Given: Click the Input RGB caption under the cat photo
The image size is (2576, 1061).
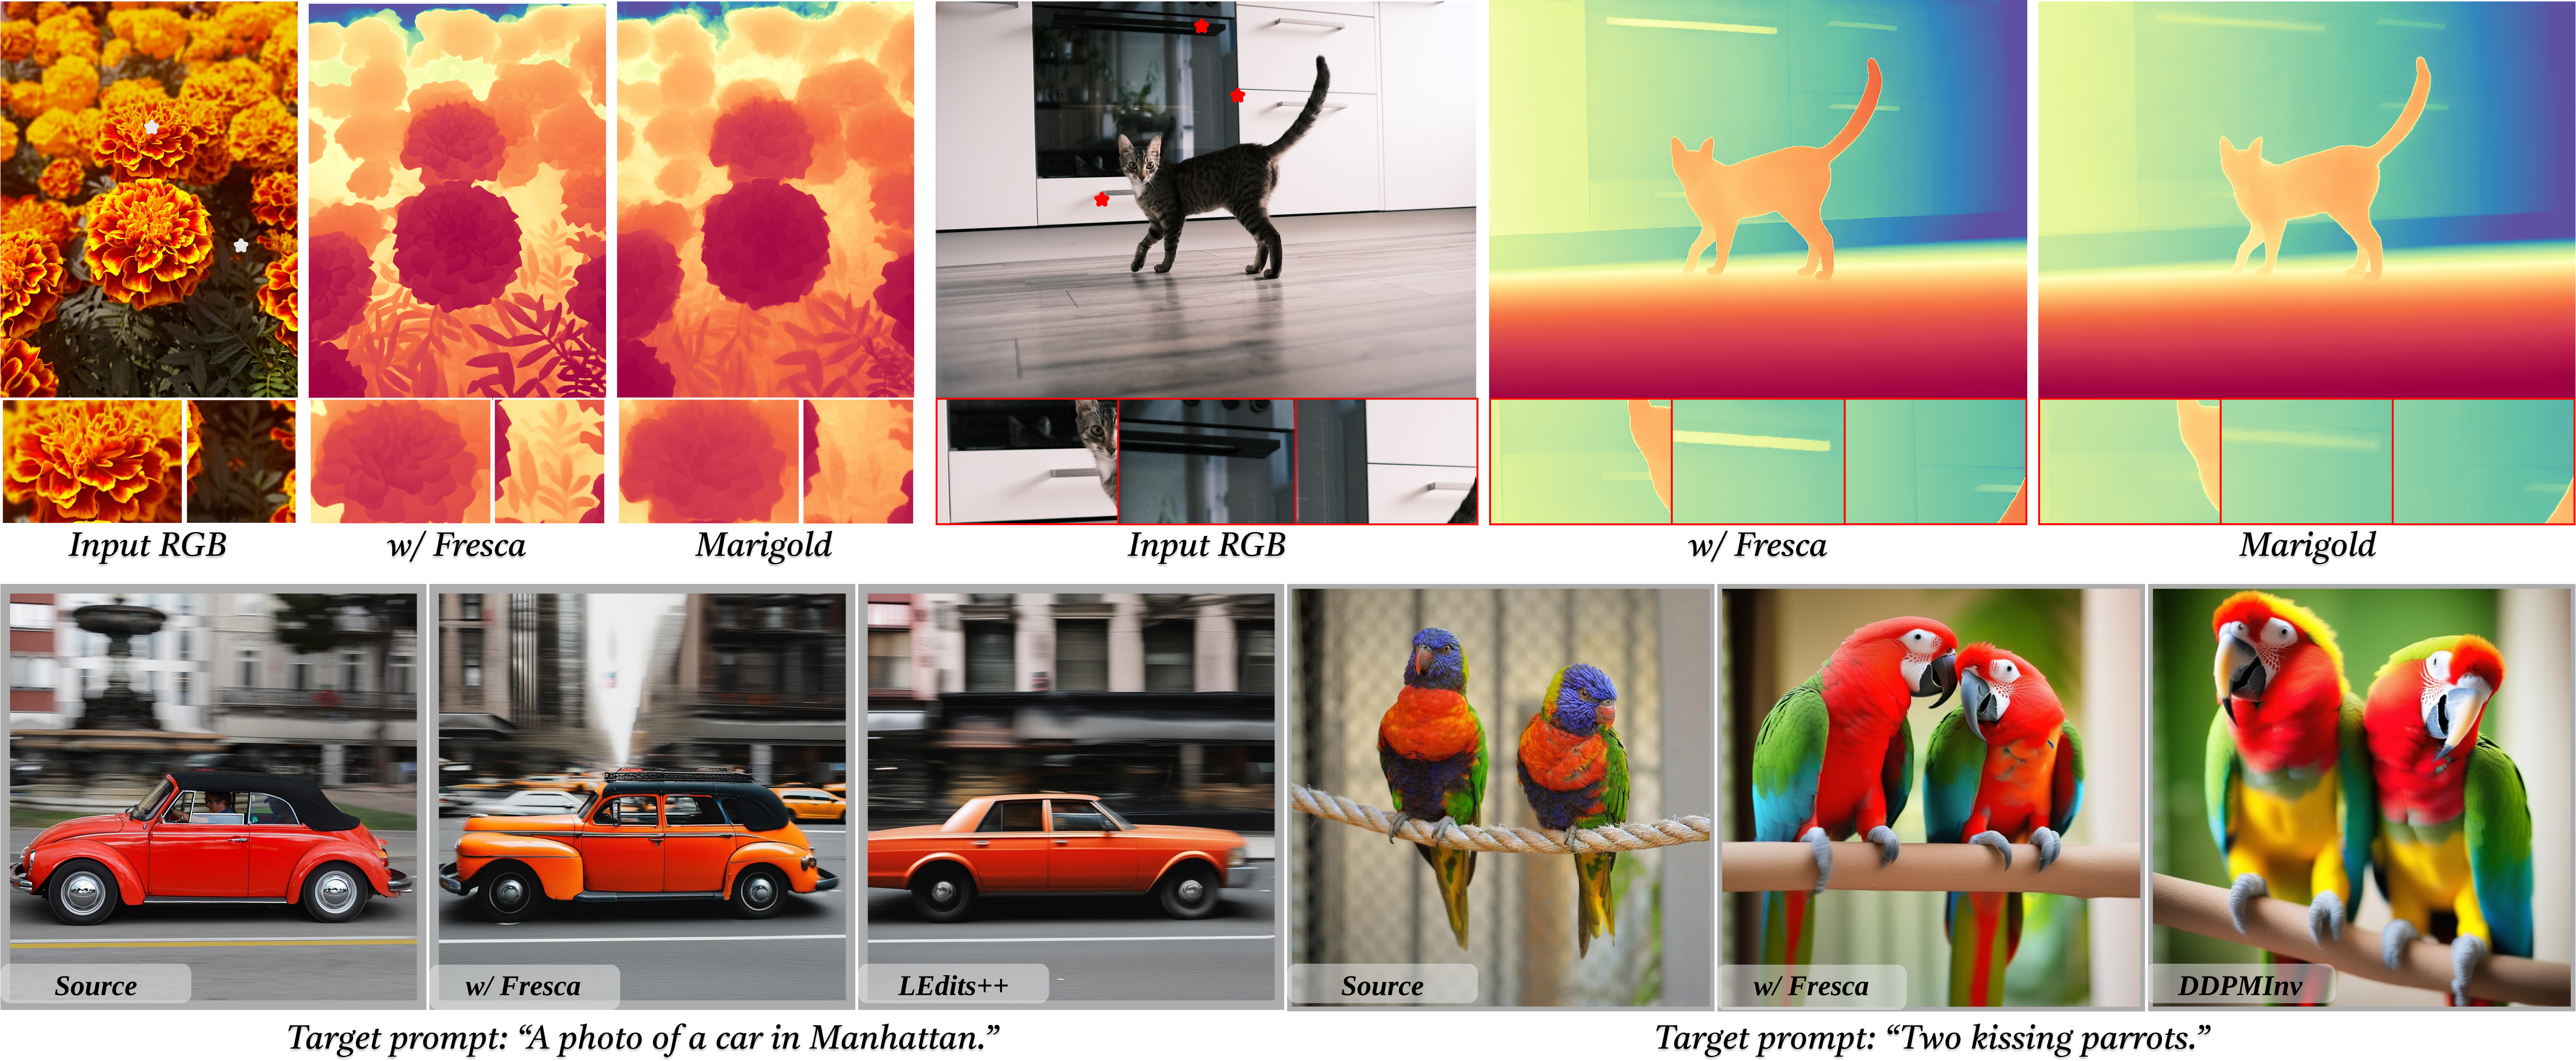Looking at the screenshot, I should 1206,547.
